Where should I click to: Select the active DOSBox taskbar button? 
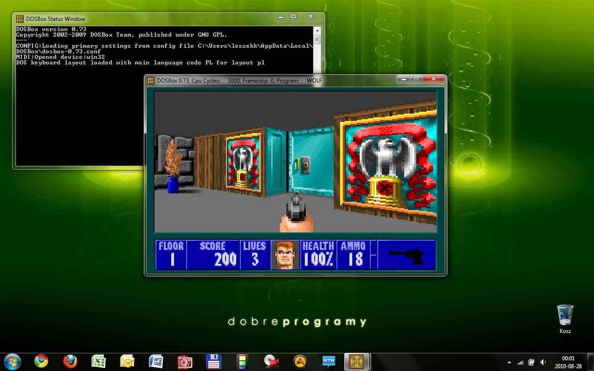357,361
